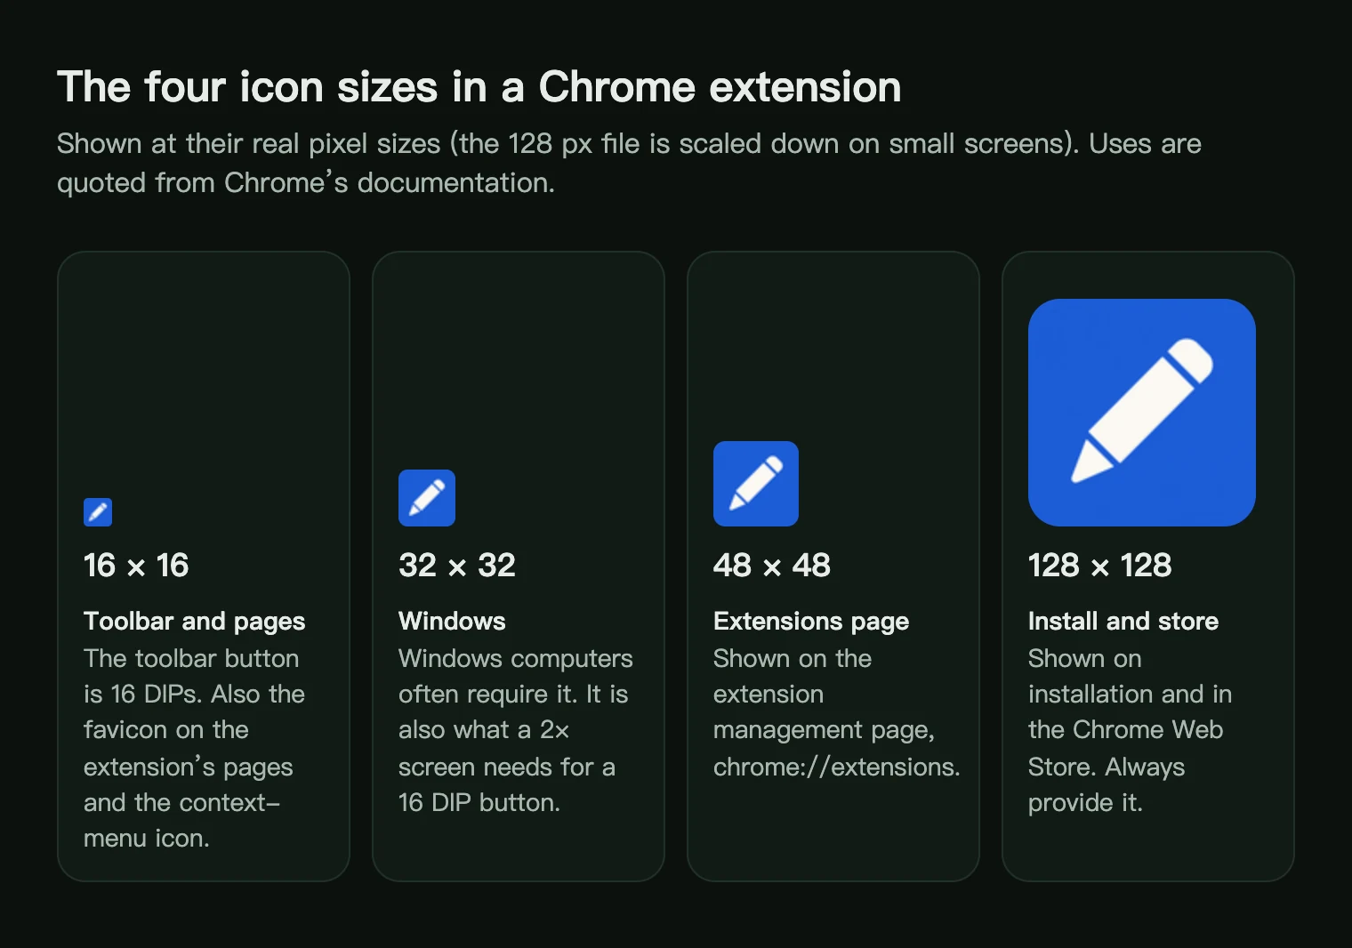The image size is (1352, 948).
Task: Click the description 'Shown on installation and in the Chrome Web Store'
Action: (x=1130, y=730)
